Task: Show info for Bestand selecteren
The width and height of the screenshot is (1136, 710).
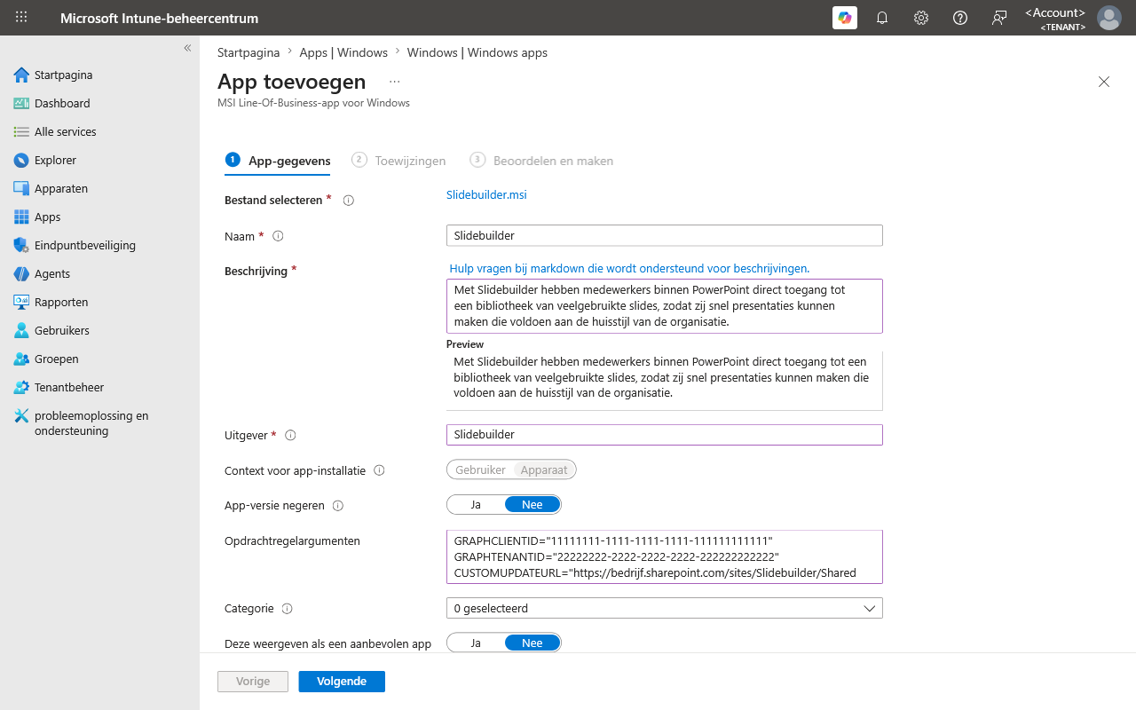Action: click(348, 201)
